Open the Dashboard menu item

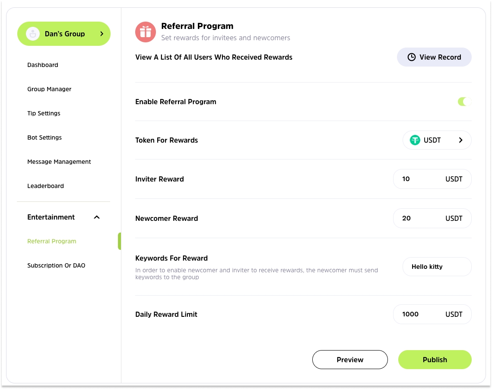coord(43,65)
